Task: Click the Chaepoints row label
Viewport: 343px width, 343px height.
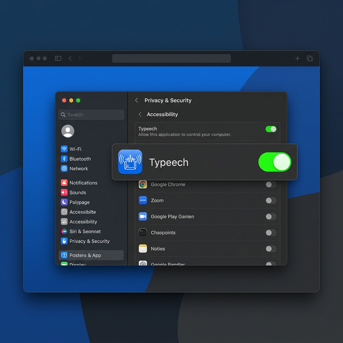Action: click(x=163, y=233)
